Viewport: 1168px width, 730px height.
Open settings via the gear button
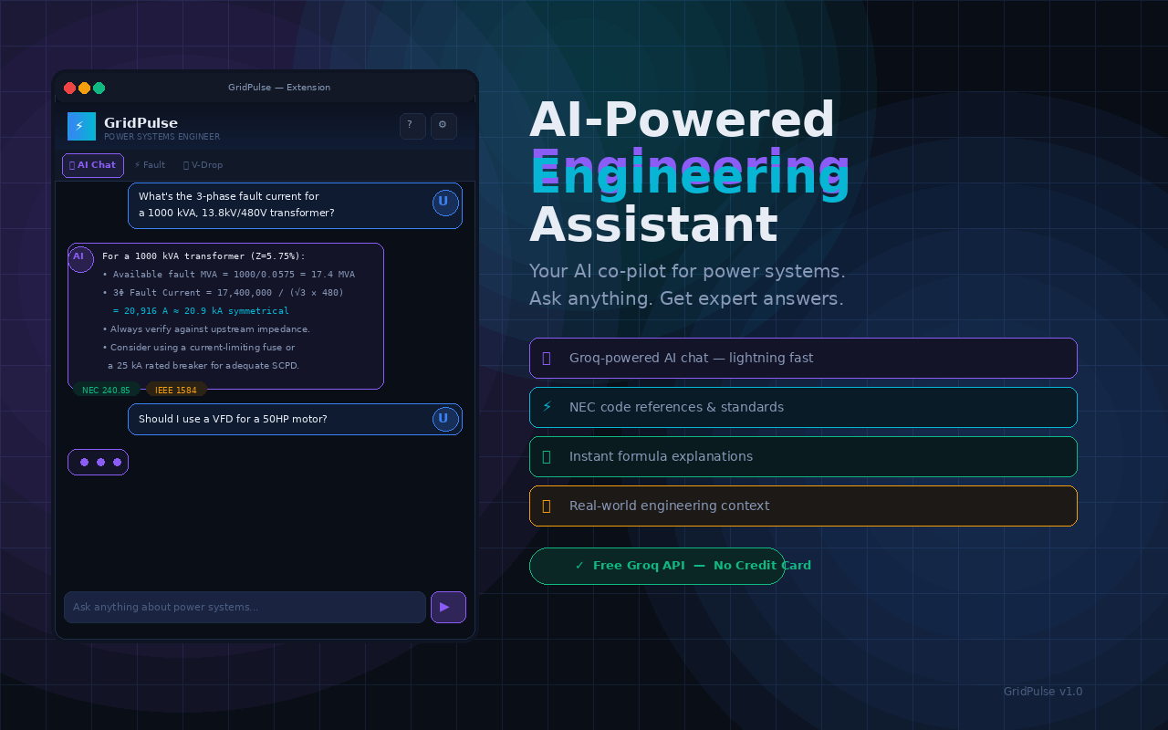click(443, 126)
